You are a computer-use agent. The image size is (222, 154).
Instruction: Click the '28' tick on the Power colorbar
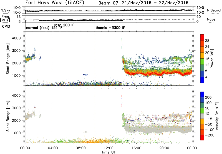tap(207, 41)
